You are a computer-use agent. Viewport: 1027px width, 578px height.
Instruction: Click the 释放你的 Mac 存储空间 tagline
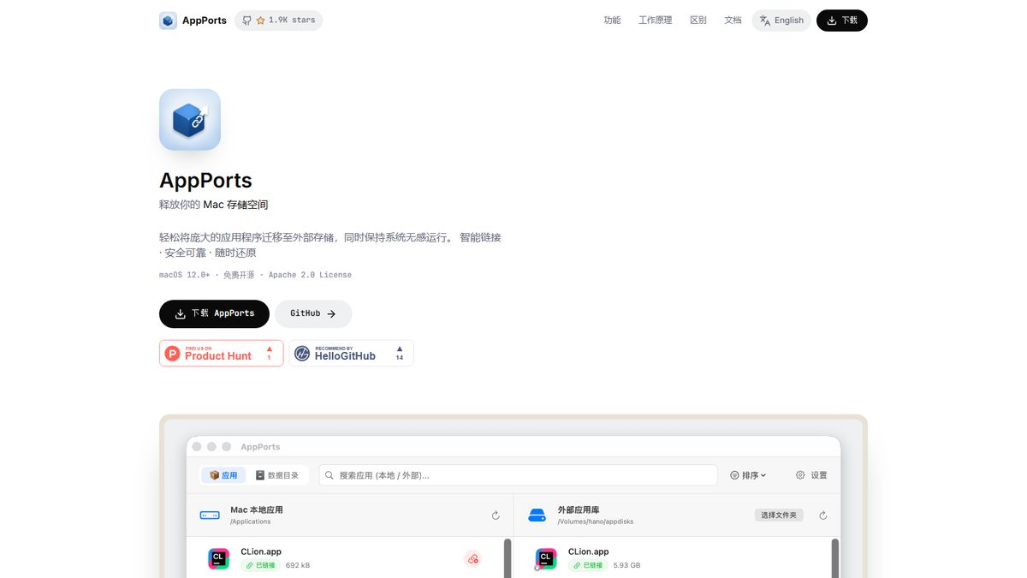click(214, 205)
